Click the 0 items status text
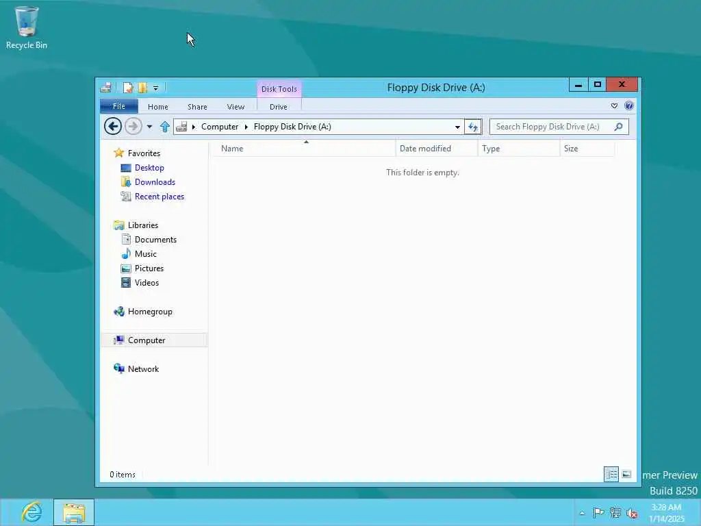 tap(123, 475)
